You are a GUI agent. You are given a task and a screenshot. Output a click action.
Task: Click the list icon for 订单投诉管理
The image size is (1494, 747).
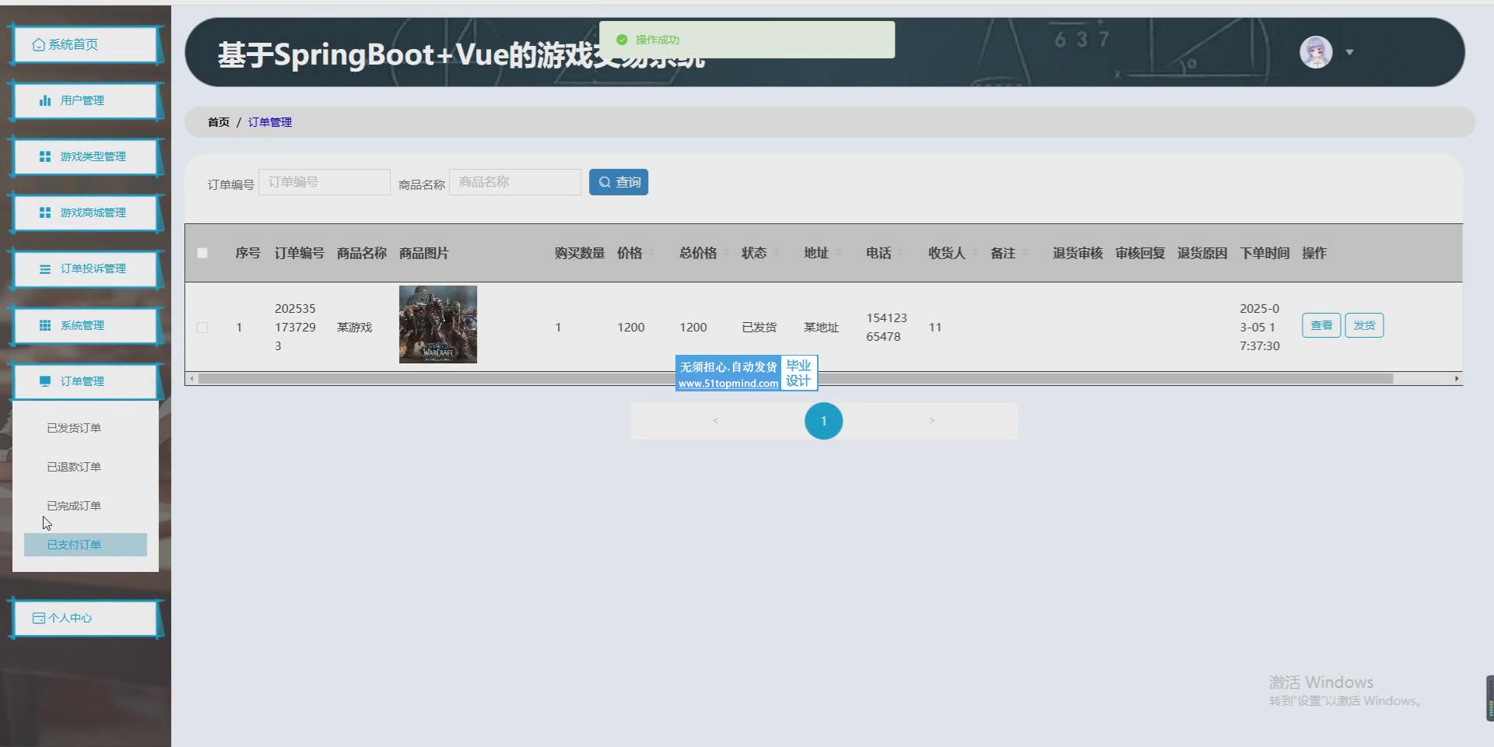[45, 268]
